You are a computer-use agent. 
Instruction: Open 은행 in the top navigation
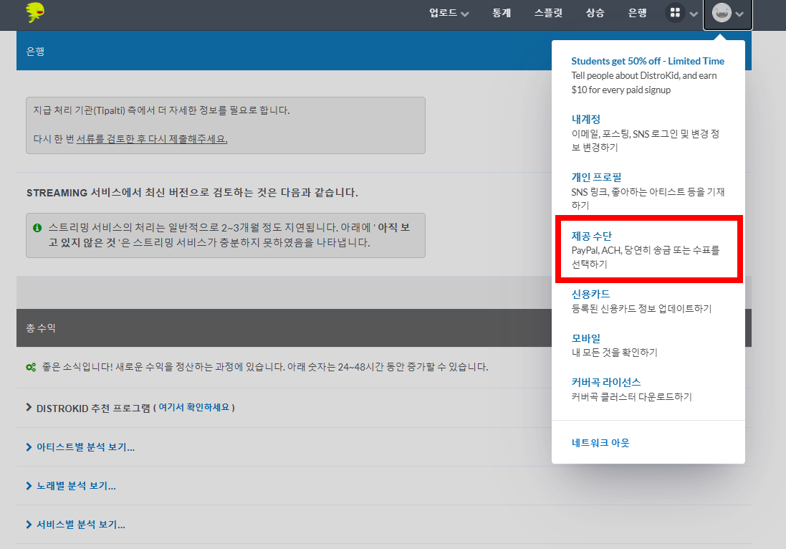coord(637,12)
